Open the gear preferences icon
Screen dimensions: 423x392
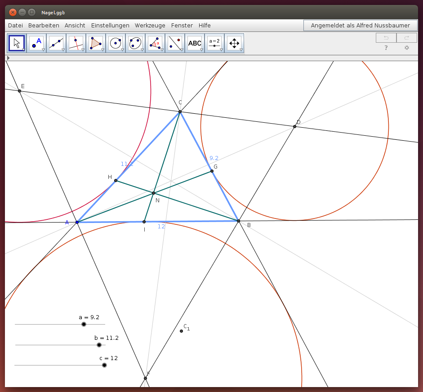click(407, 48)
